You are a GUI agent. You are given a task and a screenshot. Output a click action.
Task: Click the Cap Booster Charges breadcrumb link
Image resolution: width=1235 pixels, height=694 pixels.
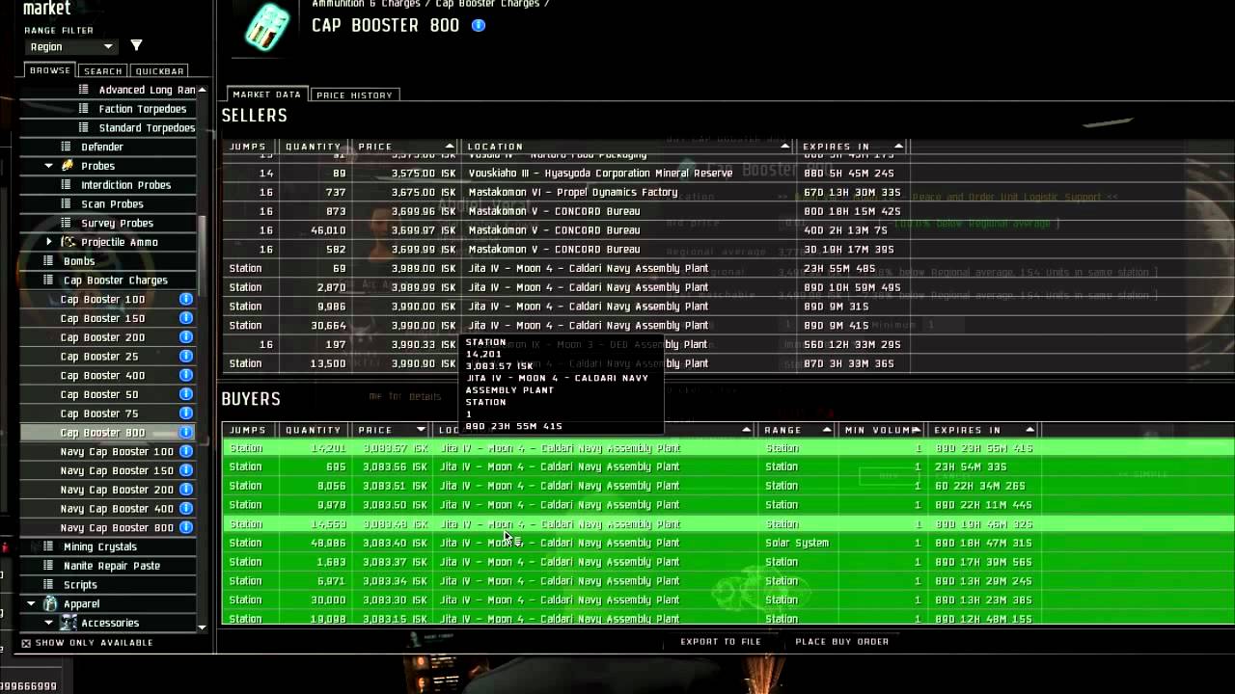pyautogui.click(x=490, y=4)
